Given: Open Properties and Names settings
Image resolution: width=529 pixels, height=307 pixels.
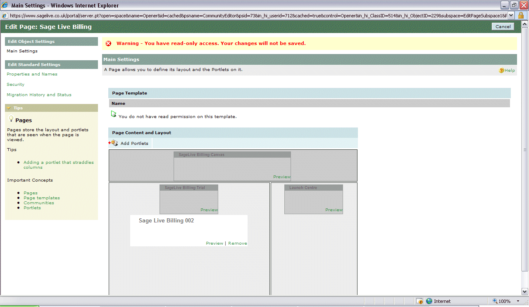Looking at the screenshot, I should coord(32,74).
